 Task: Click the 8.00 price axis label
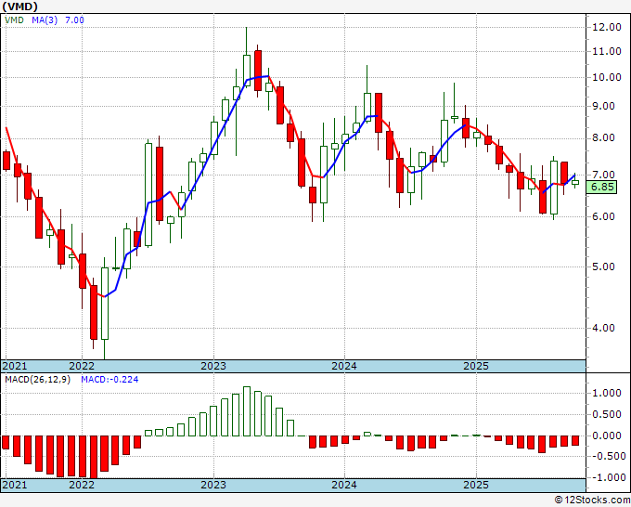[603, 137]
